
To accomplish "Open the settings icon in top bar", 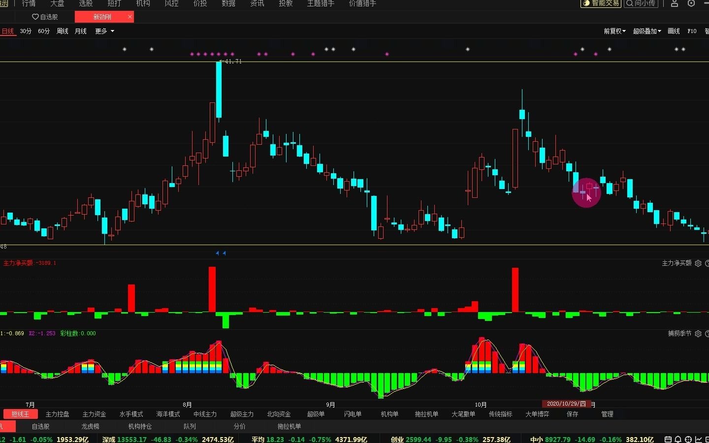I will click(691, 3).
